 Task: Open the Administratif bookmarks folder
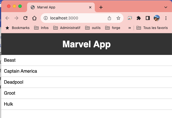tap(67, 28)
